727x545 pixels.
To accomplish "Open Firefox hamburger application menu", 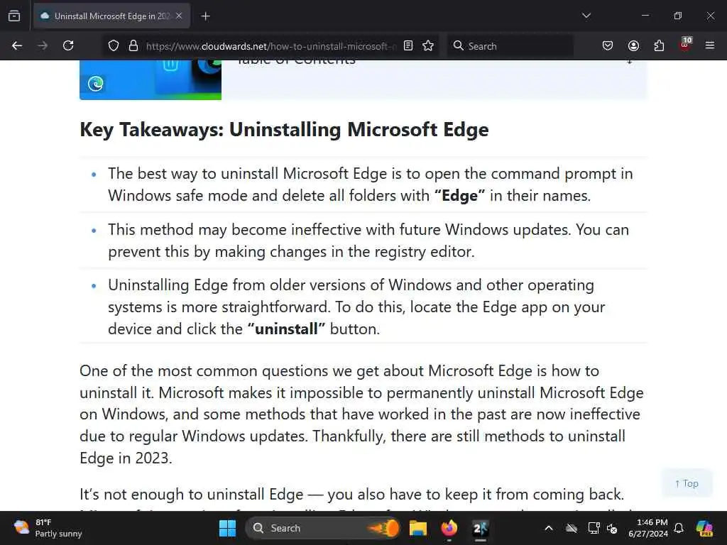I will click(x=710, y=45).
